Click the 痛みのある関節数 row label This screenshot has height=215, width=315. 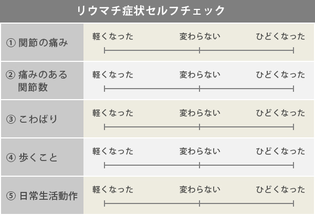(x=37, y=81)
